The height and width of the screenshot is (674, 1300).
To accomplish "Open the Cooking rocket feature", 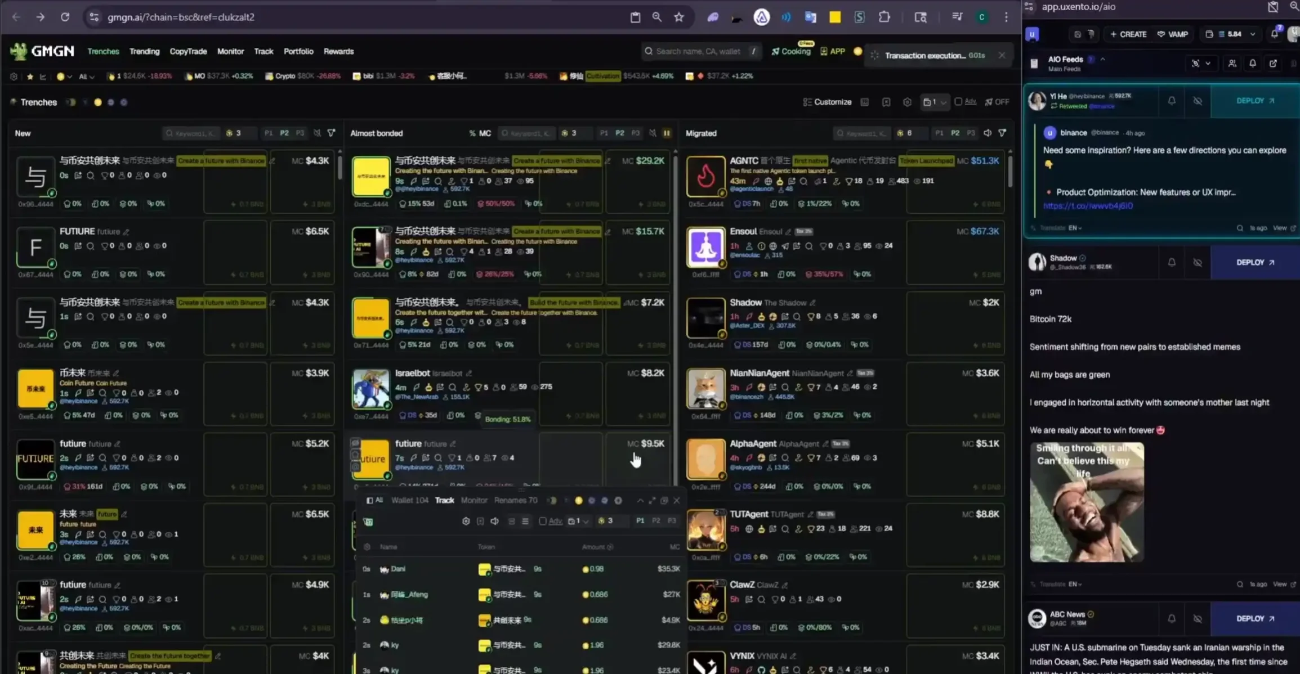I will [x=791, y=51].
